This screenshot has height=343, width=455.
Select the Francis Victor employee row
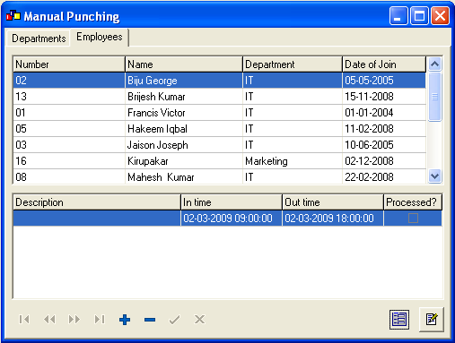point(220,113)
